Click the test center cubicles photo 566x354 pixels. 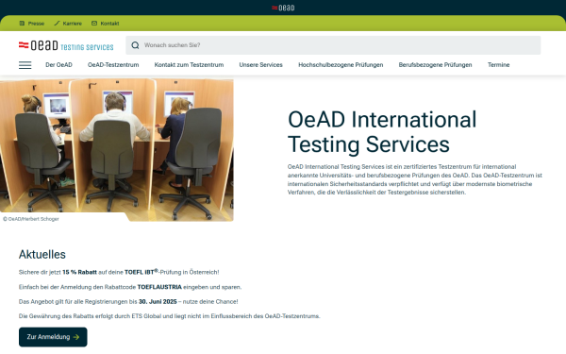[117, 149]
